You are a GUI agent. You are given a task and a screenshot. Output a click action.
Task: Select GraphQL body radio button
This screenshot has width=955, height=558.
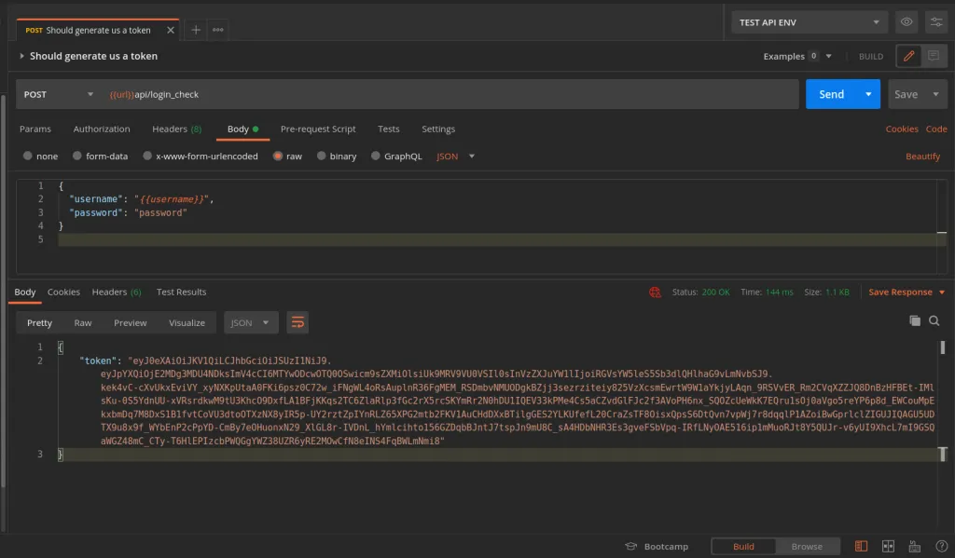coord(376,157)
